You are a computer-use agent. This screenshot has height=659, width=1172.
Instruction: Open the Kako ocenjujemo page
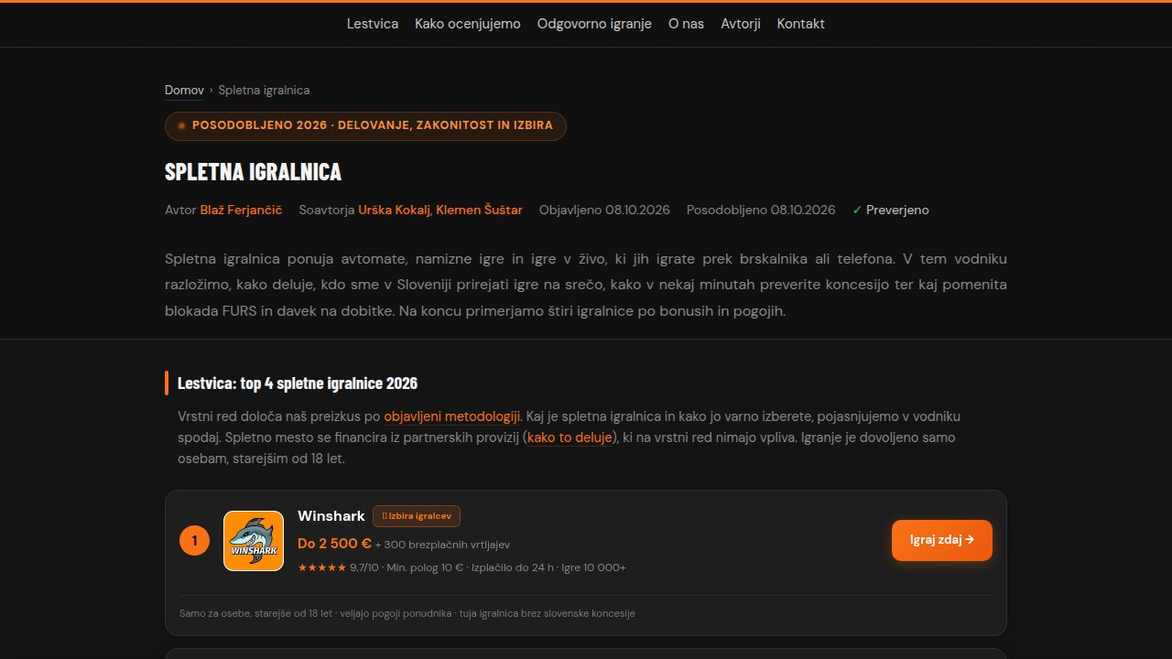(468, 24)
